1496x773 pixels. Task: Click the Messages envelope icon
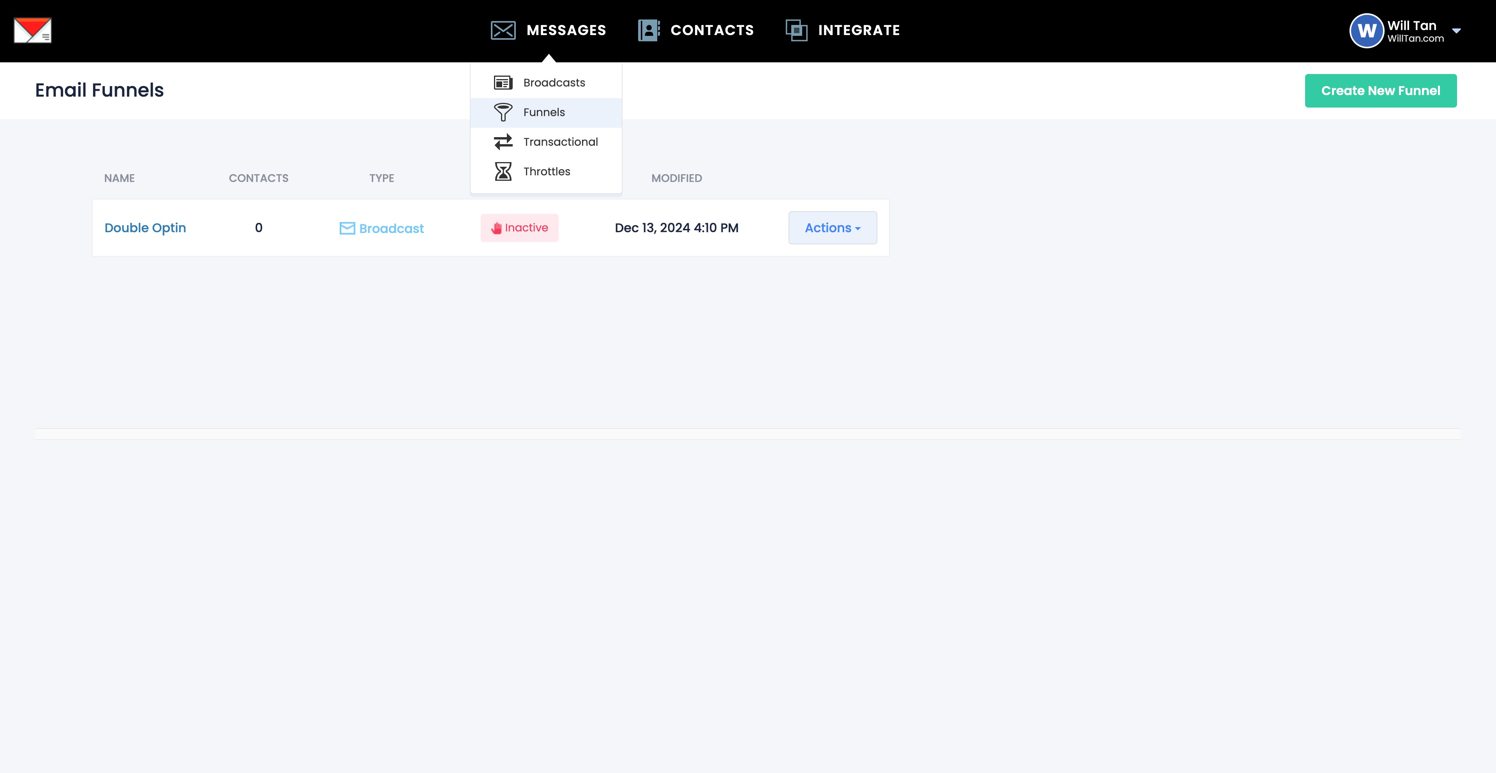tap(503, 30)
